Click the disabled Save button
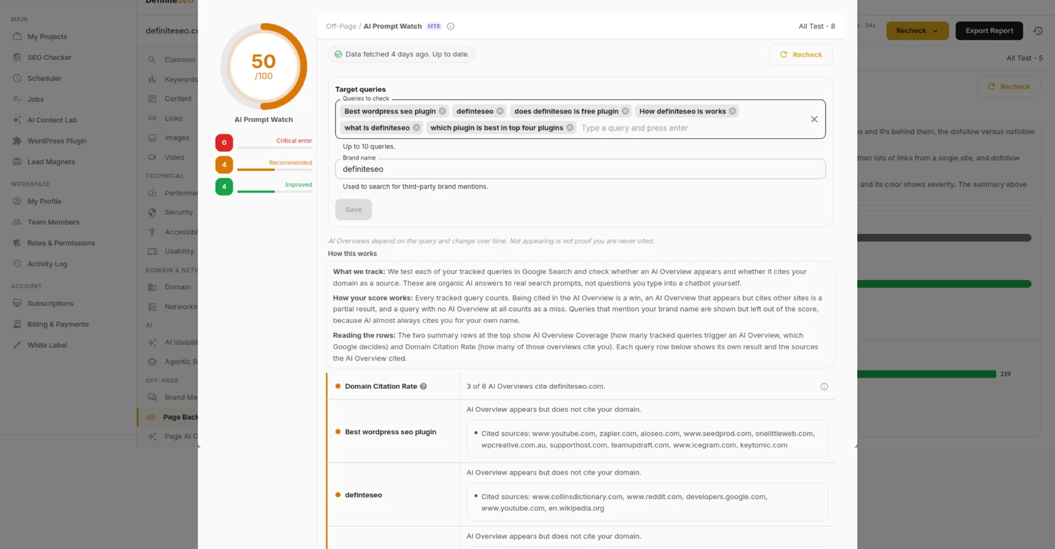The width and height of the screenshot is (1055, 549). pos(353,210)
